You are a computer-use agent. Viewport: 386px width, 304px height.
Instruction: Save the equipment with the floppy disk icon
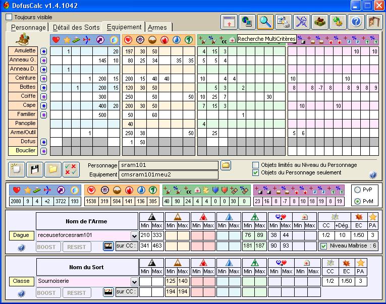(x=34, y=169)
